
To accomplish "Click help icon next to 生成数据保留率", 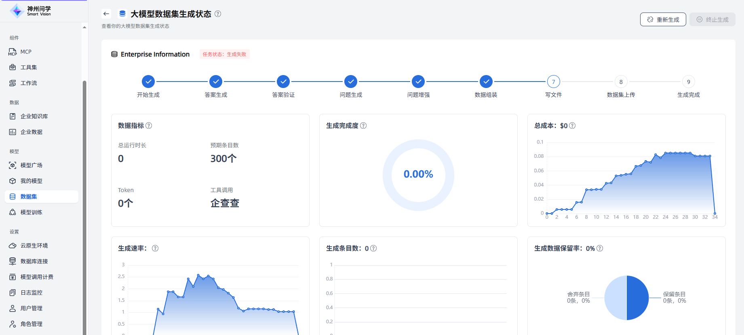I will pyautogui.click(x=600, y=248).
